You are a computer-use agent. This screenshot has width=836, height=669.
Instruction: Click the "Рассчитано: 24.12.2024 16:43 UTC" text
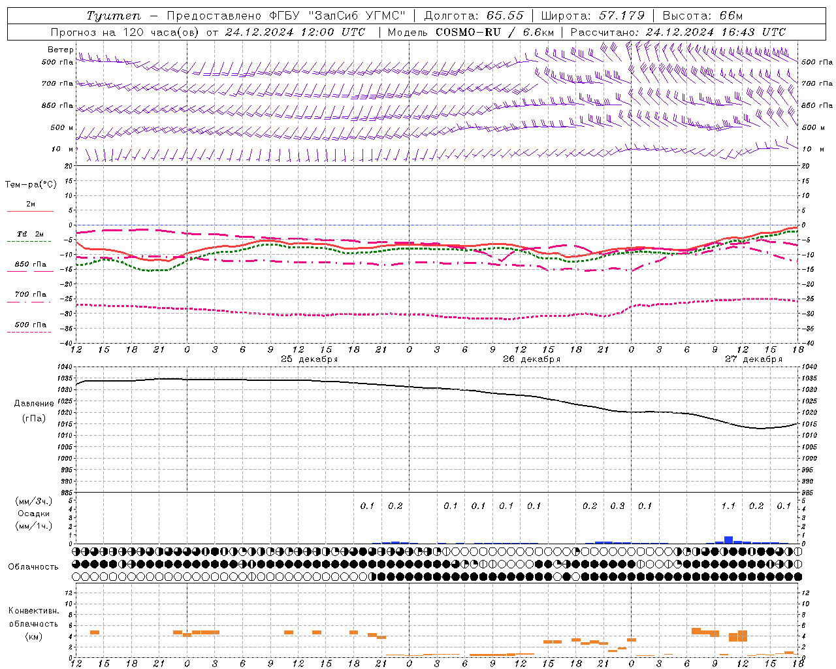click(678, 32)
